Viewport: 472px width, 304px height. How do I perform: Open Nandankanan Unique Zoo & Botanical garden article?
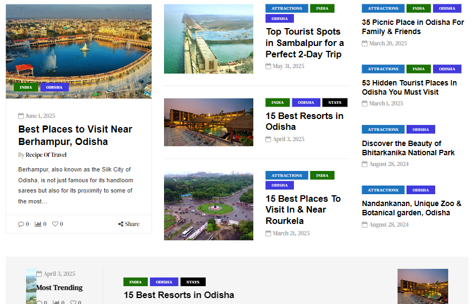411,208
